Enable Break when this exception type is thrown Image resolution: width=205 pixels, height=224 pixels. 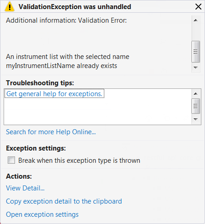click(11, 160)
